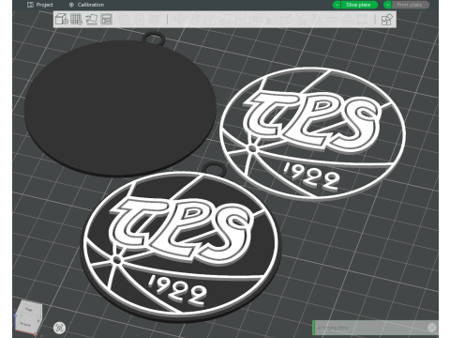Open the Assembly view icon
This screenshot has width=450, height=338.
coord(387,20)
